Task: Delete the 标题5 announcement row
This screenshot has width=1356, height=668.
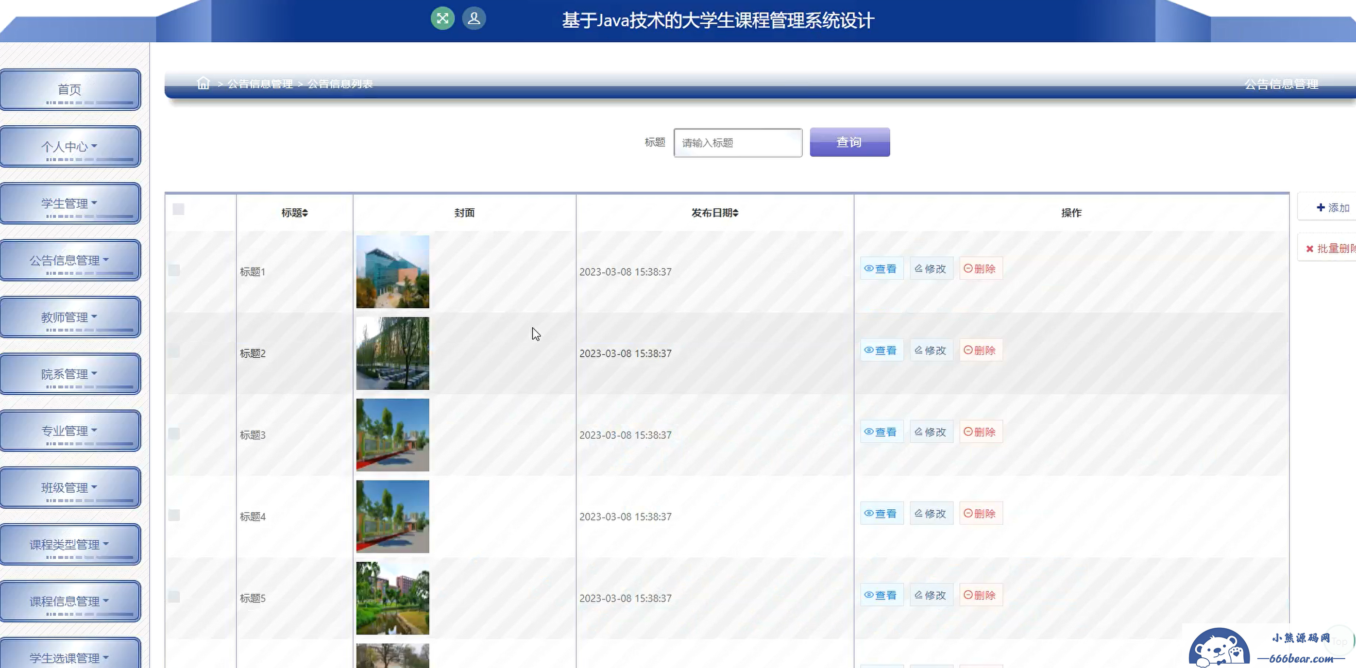Action: click(x=981, y=595)
